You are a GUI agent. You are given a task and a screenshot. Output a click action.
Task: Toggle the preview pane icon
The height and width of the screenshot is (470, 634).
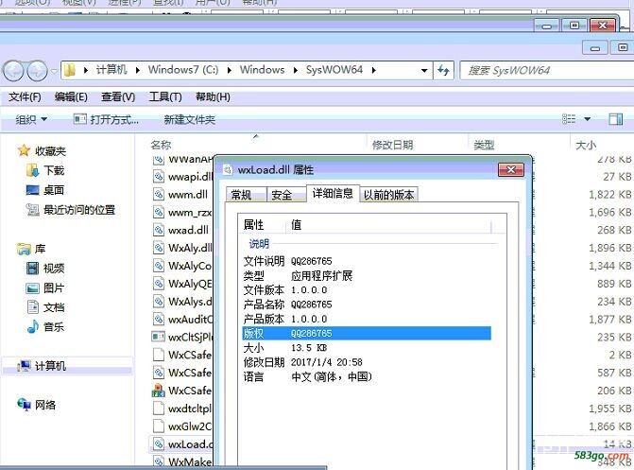click(615, 119)
